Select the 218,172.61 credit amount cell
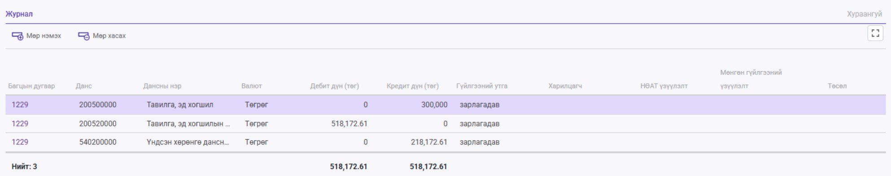Screen dimensions: 891x176 [x=429, y=142]
